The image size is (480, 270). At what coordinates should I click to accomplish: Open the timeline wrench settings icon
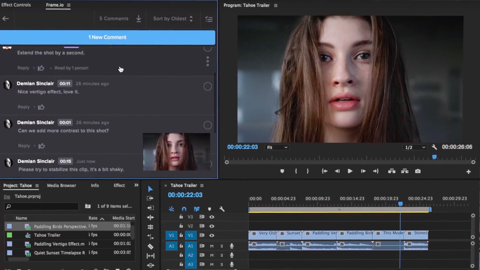coord(222,209)
